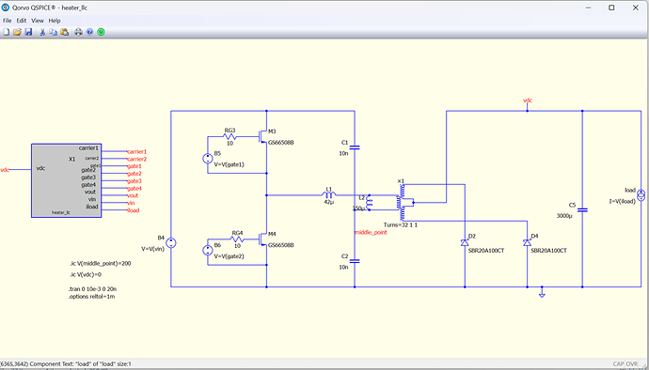Click the .ic V(middle_point)=200 directive
This screenshot has width=649, height=370.
click(100, 263)
